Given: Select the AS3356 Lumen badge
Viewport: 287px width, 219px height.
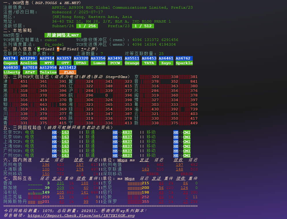Looking at the screenshot, I should [x=98, y=61].
